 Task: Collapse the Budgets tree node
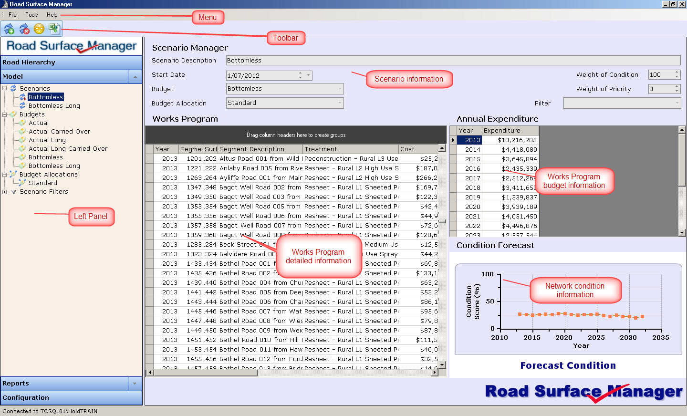click(5, 114)
